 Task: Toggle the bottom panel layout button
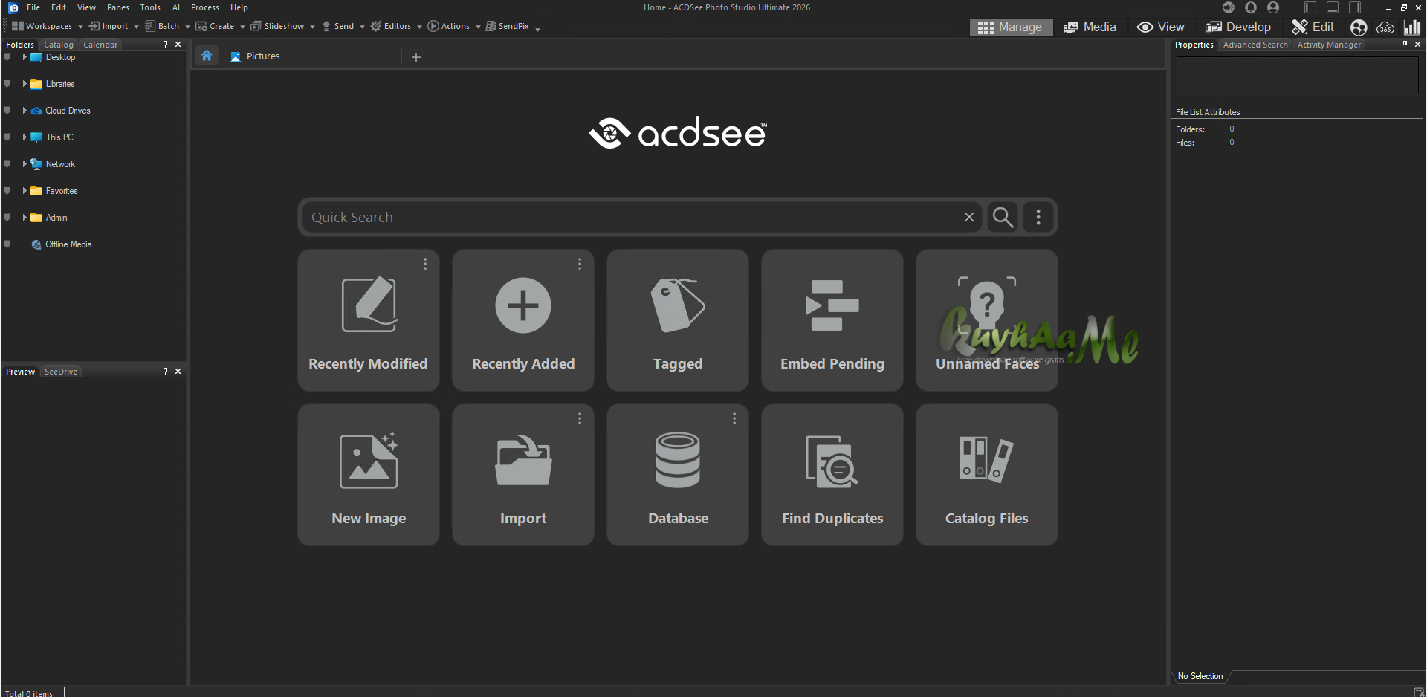pos(1333,7)
